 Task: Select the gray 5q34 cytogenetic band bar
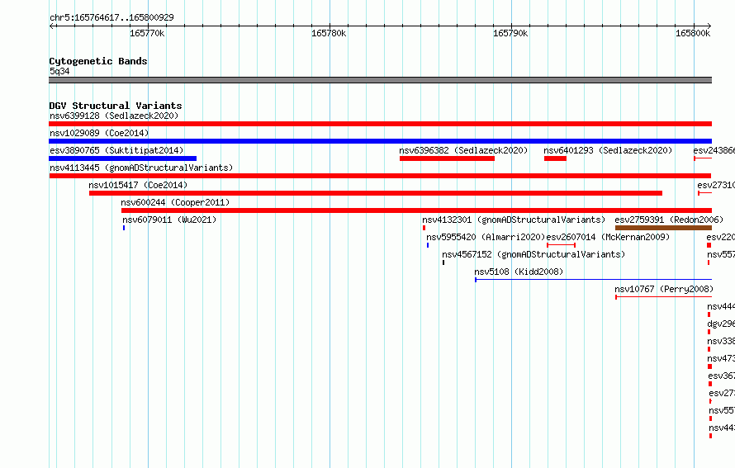pos(380,80)
